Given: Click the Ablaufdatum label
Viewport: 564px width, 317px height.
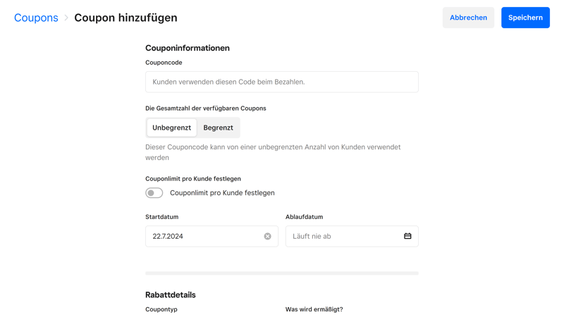Looking at the screenshot, I should (x=304, y=217).
